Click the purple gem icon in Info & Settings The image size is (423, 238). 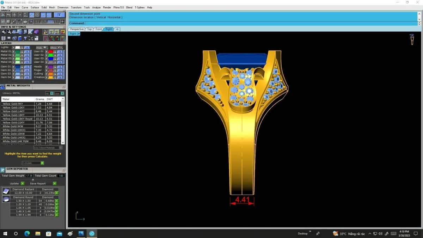point(36,31)
